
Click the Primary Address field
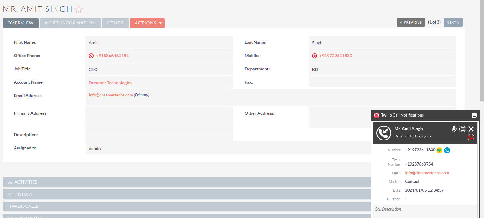click(159, 117)
